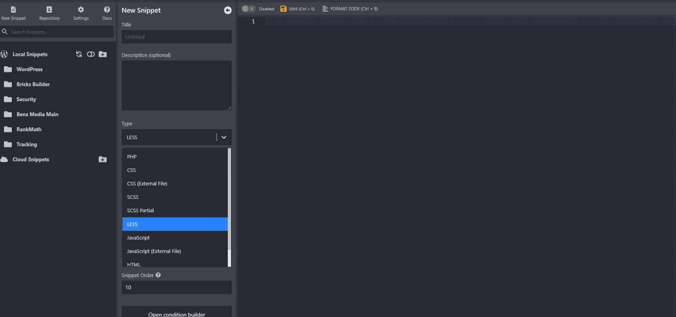Screen dimensions: 676x317
Task: Open the snippet Repository
Action: (49, 10)
